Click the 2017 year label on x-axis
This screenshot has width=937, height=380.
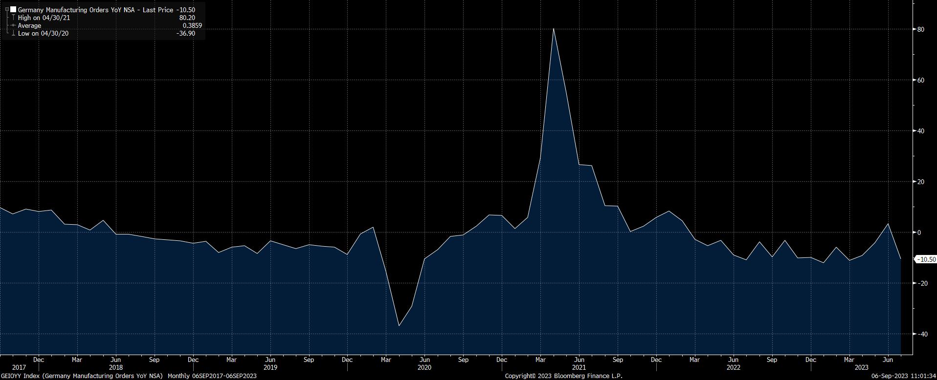tap(19, 367)
